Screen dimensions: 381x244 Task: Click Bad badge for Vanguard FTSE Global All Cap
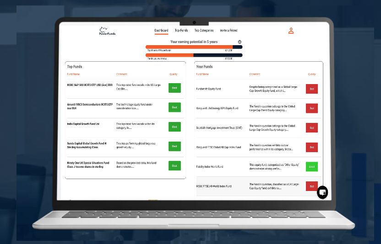(x=312, y=147)
